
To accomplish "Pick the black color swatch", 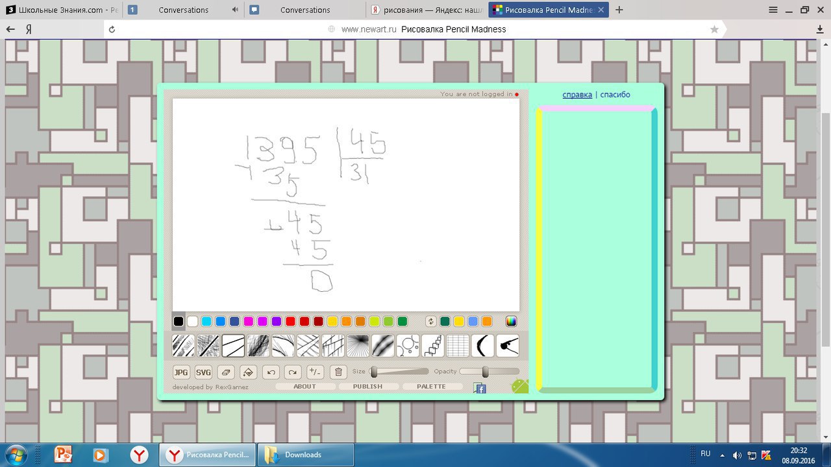I will pyautogui.click(x=179, y=321).
